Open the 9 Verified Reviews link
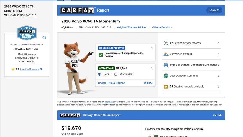The height and width of the screenshot is (137, 243). point(29,69)
